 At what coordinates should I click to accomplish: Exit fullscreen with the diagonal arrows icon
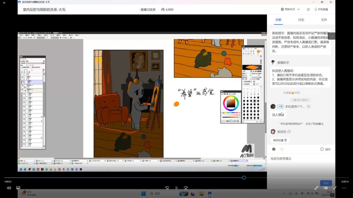coord(335,188)
